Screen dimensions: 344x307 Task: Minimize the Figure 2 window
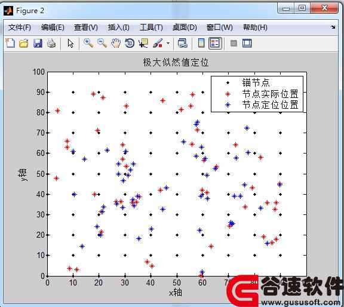tap(286, 8)
